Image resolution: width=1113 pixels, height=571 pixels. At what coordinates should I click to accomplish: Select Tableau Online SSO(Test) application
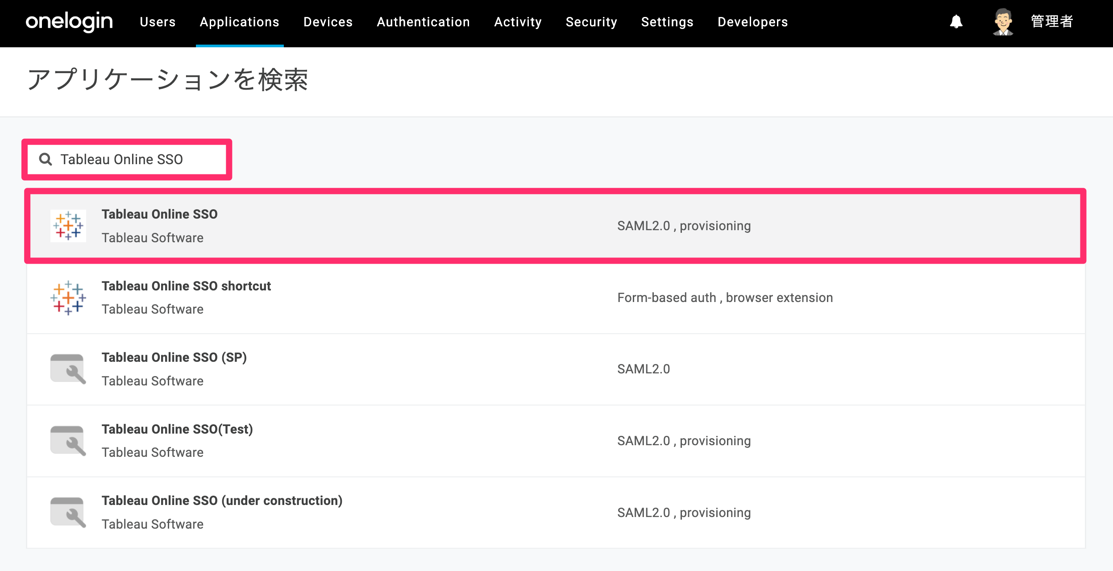556,441
